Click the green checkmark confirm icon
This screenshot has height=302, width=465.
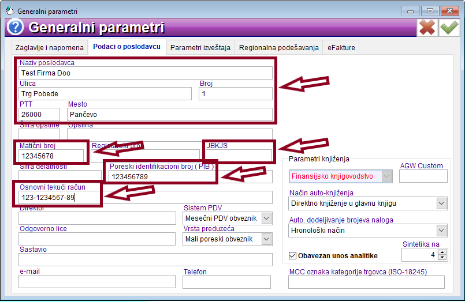click(448, 28)
